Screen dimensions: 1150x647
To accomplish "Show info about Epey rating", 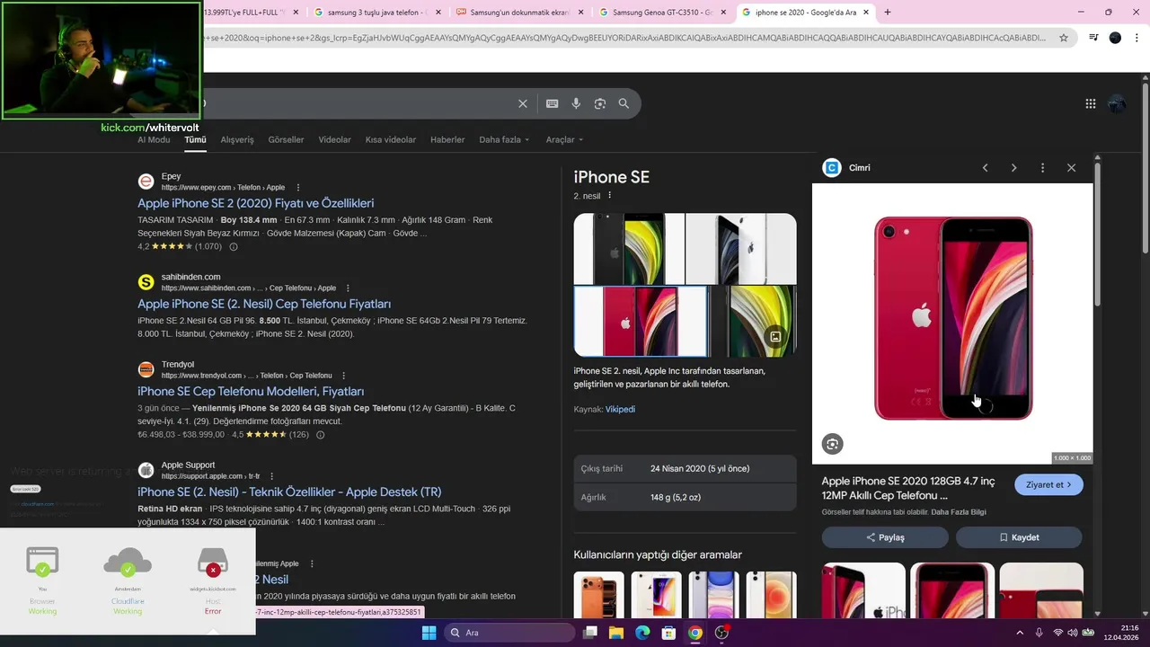I will tap(234, 246).
